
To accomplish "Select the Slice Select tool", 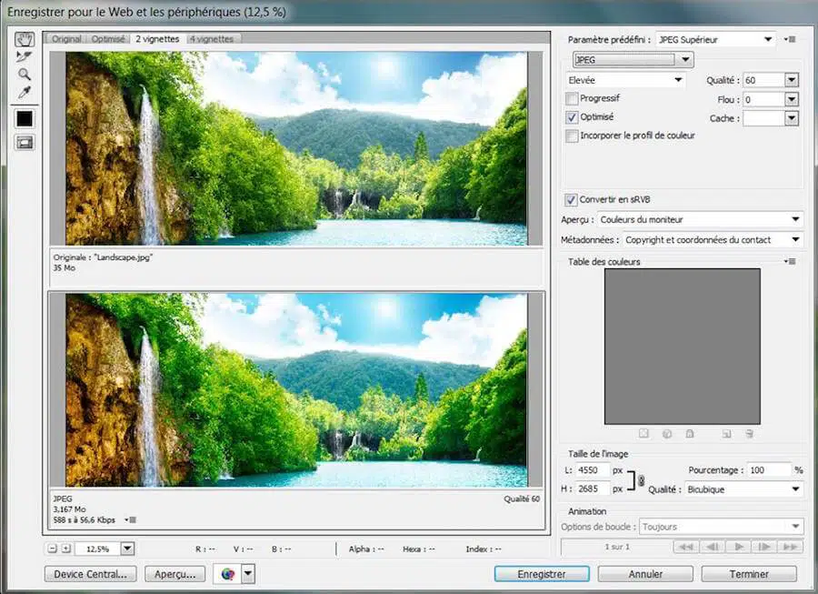I will (x=25, y=56).
